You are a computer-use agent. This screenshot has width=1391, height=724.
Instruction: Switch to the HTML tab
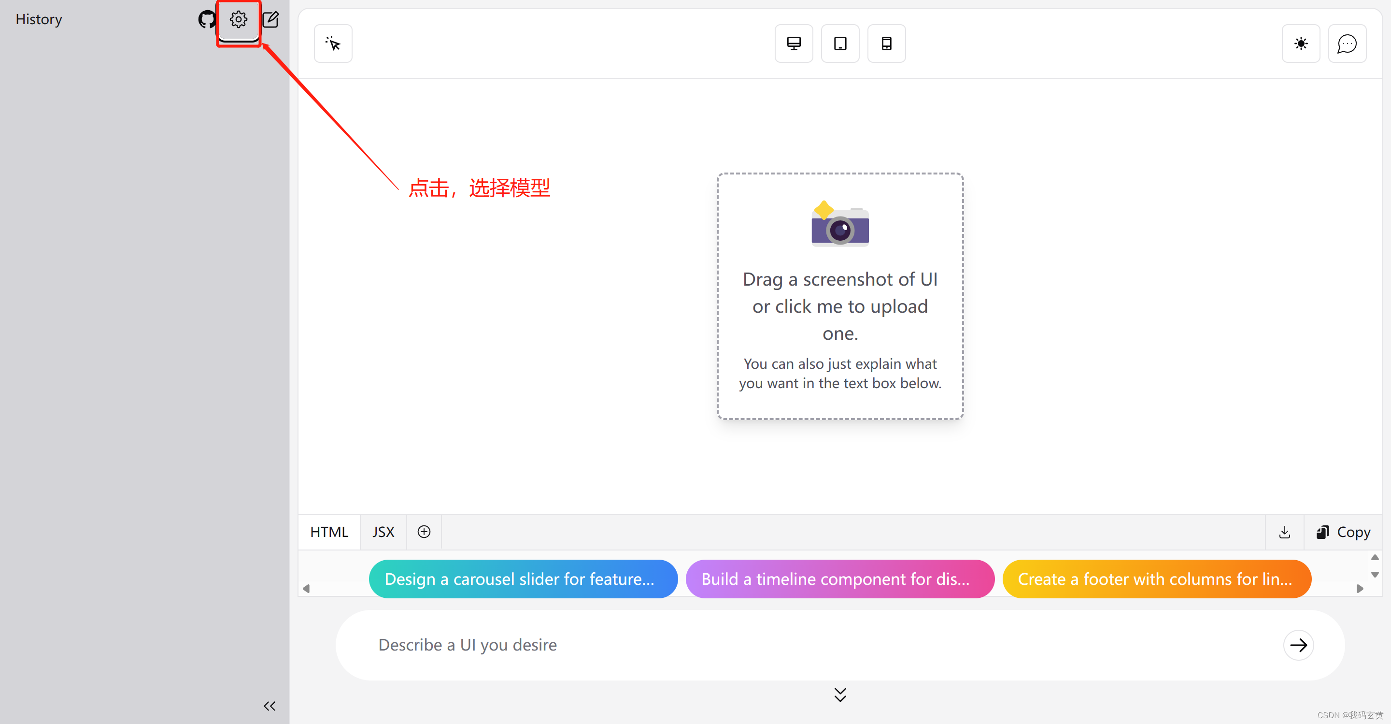point(329,532)
